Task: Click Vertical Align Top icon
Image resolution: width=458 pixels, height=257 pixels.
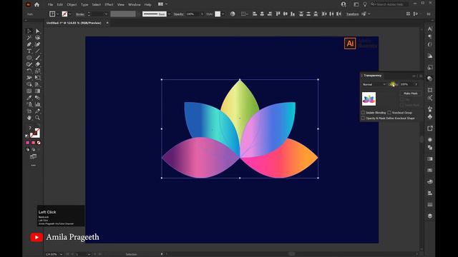Action: [278, 14]
